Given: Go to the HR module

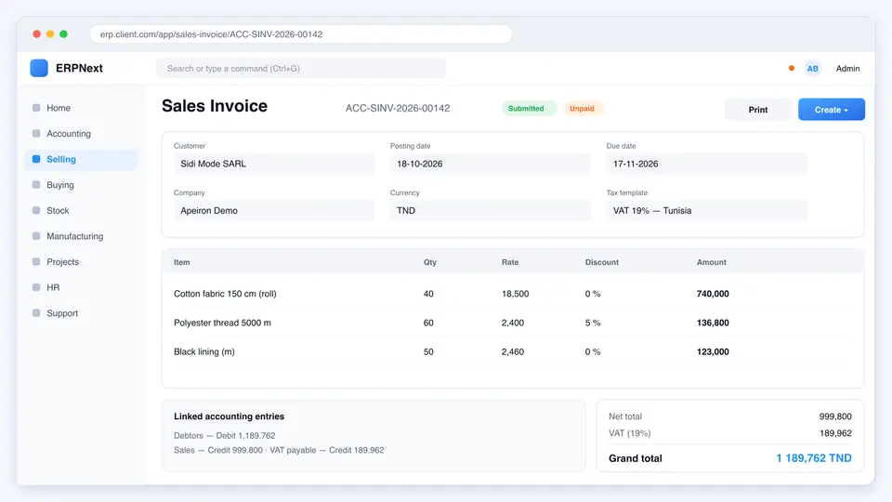Looking at the screenshot, I should [x=53, y=287].
